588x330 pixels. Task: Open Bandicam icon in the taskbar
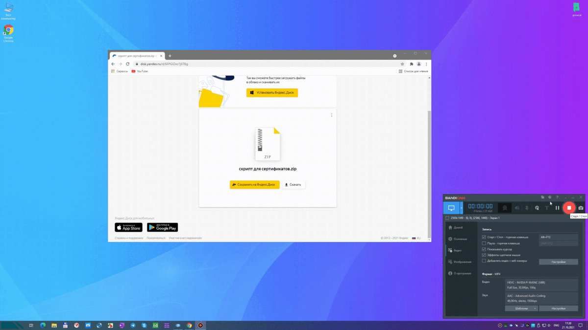pos(200,325)
